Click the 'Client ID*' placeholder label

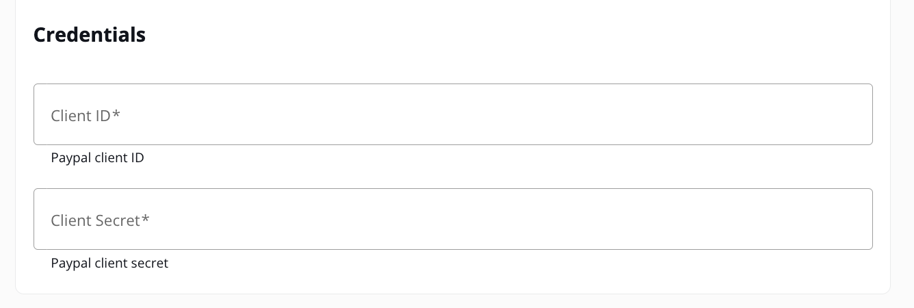click(86, 116)
